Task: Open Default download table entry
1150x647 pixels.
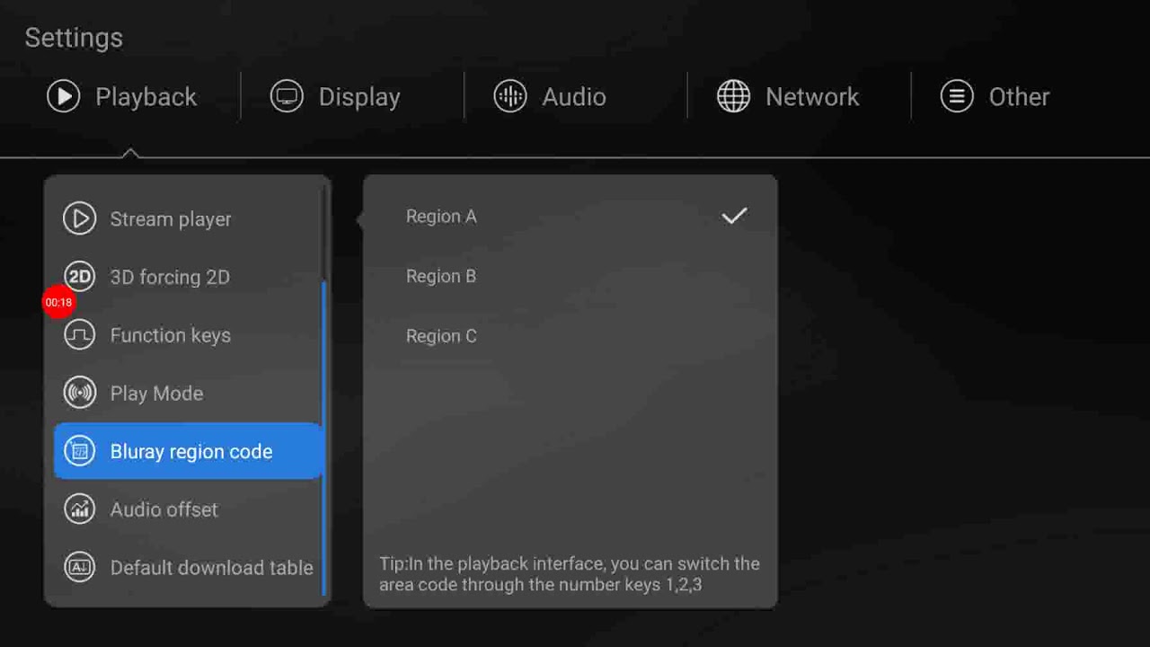Action: click(211, 568)
